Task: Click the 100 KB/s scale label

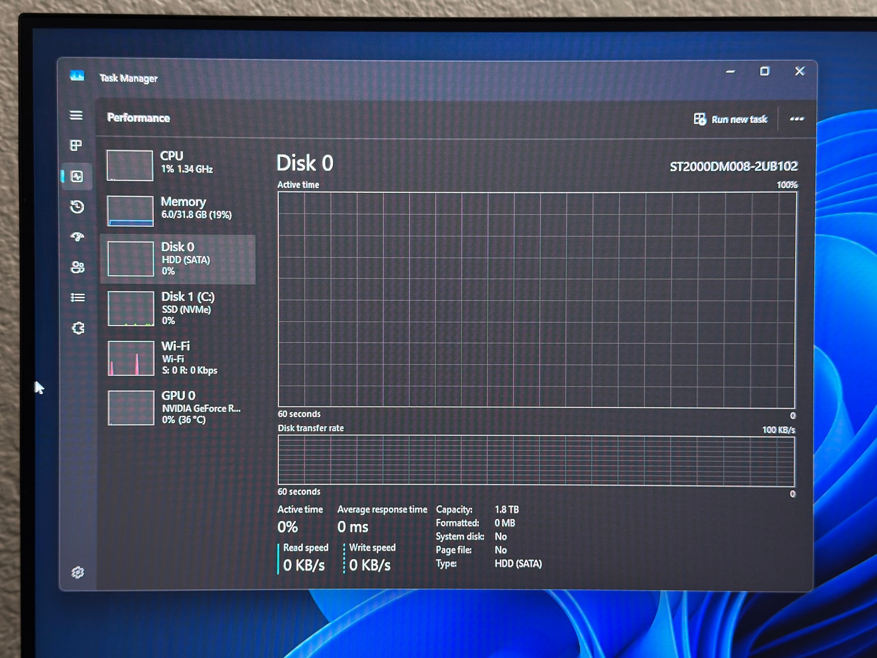Action: pos(779,430)
